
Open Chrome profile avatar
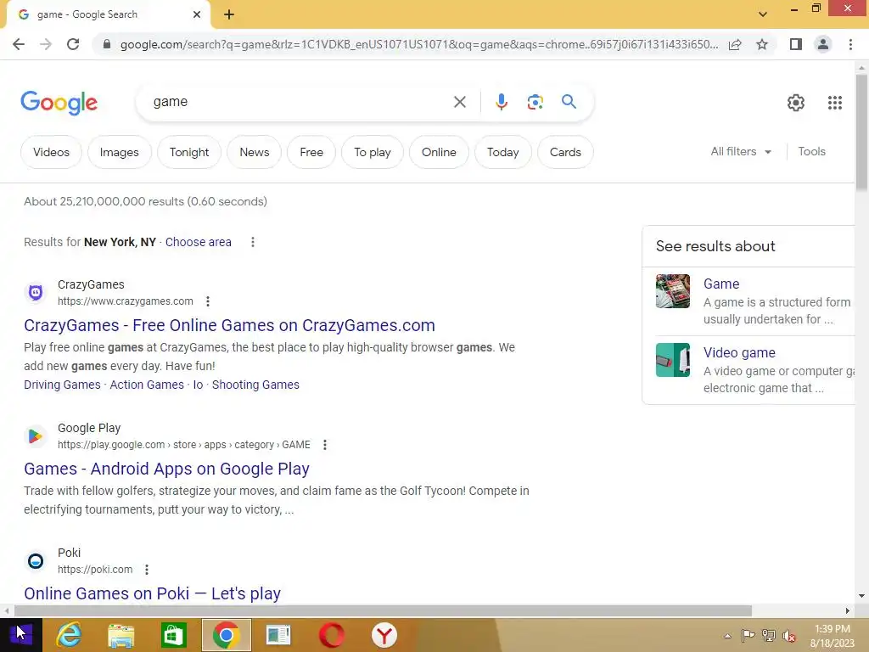pos(823,44)
